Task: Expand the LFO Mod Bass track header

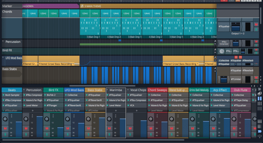Action: tap(3, 58)
